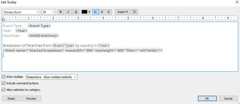Preview the tooltip
The image size is (240, 104).
[x=31, y=99]
